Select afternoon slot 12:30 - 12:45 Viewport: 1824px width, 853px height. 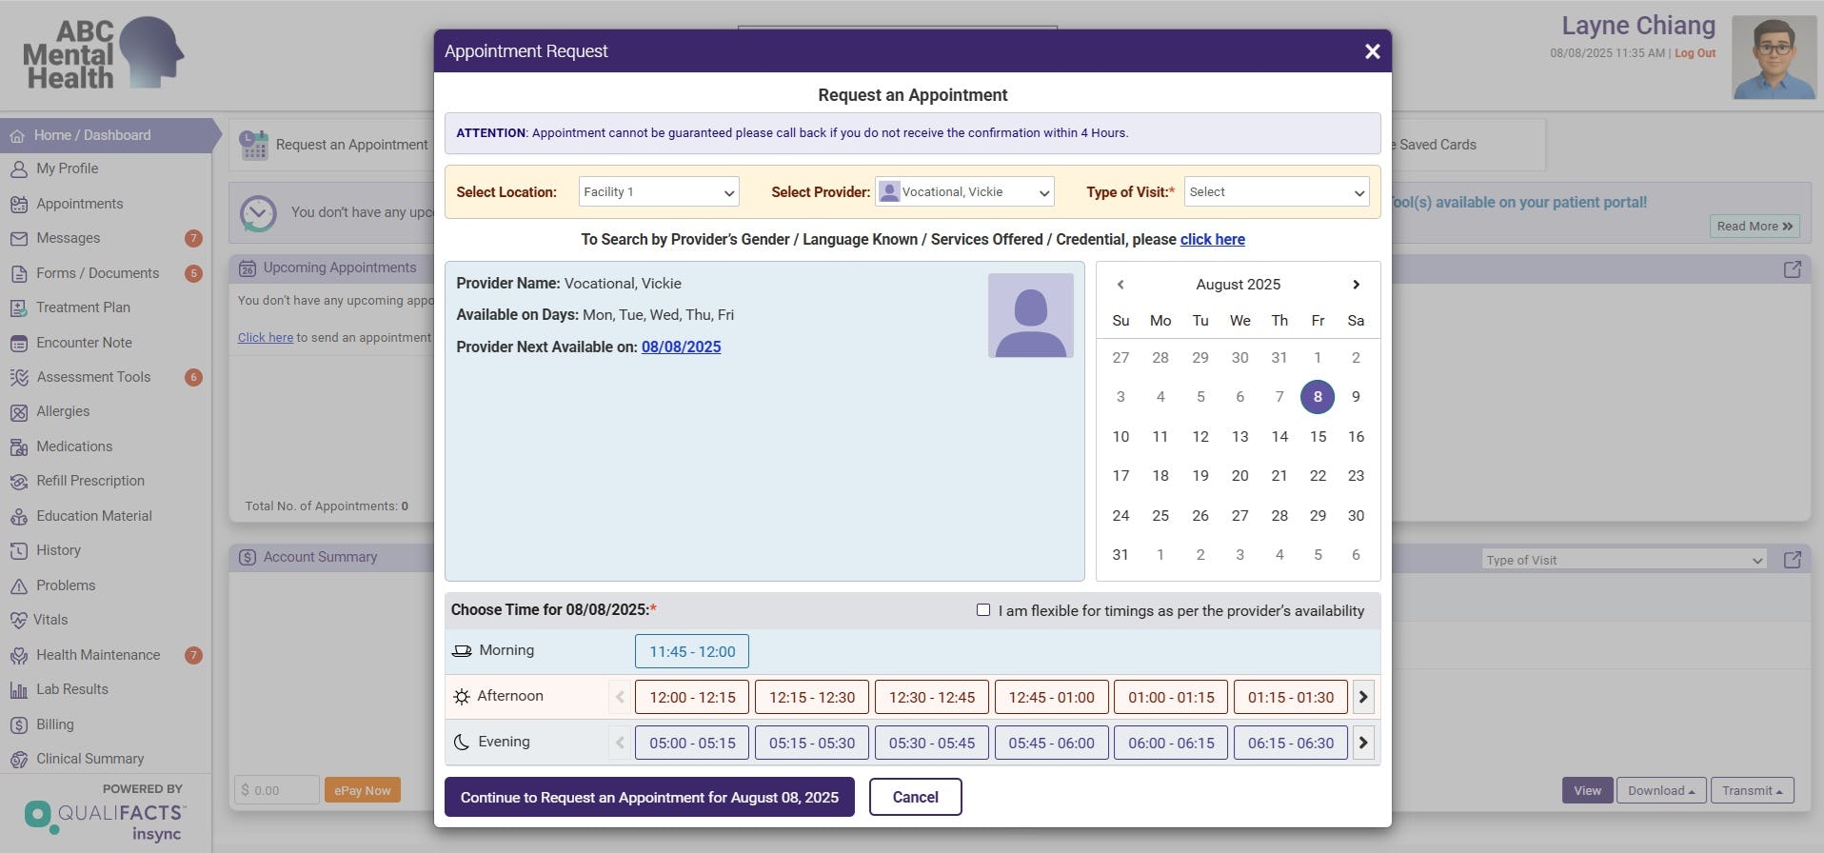click(x=932, y=697)
